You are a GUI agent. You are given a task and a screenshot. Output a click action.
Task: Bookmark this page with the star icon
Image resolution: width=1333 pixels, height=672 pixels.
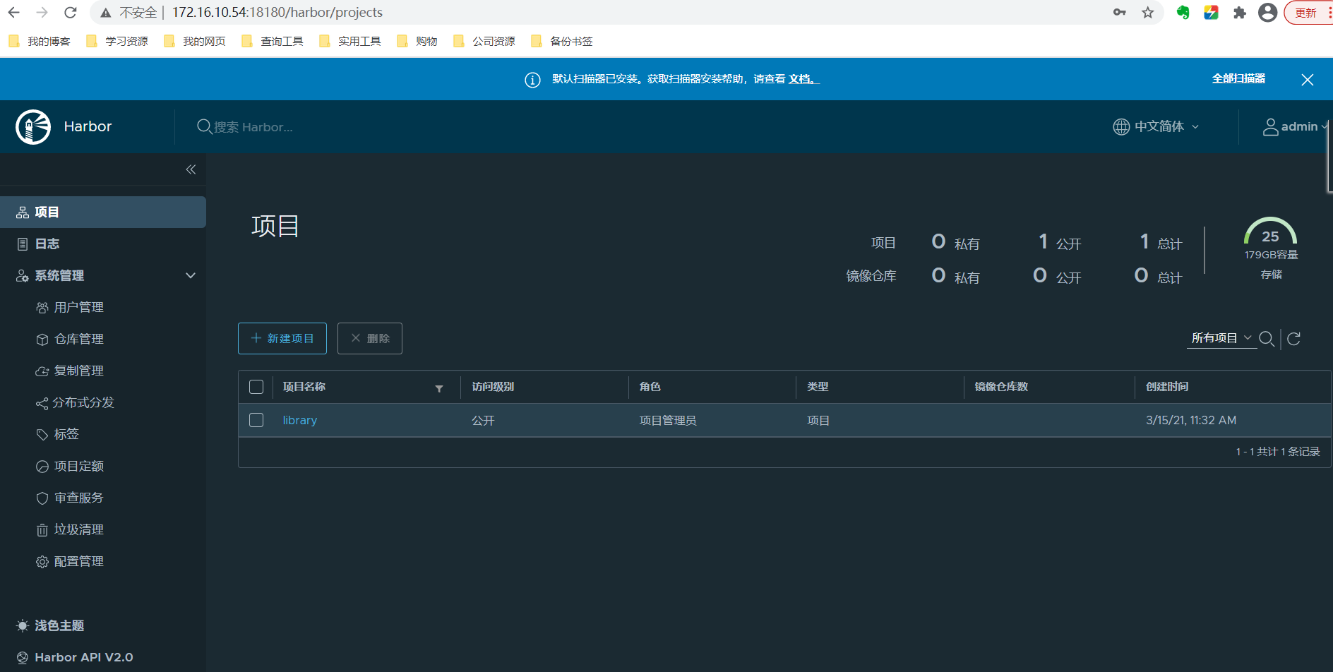pyautogui.click(x=1148, y=12)
